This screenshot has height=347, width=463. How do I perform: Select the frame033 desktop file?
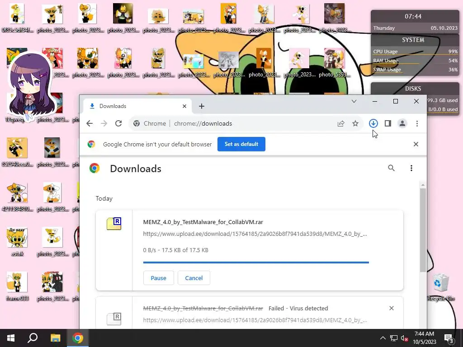click(17, 286)
